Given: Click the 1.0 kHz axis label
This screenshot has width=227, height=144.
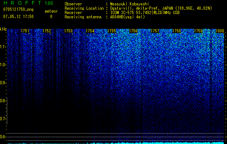Looking at the screenshot, I should [3, 65].
